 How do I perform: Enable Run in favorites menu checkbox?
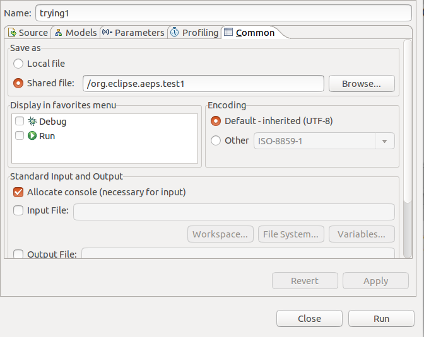point(20,135)
